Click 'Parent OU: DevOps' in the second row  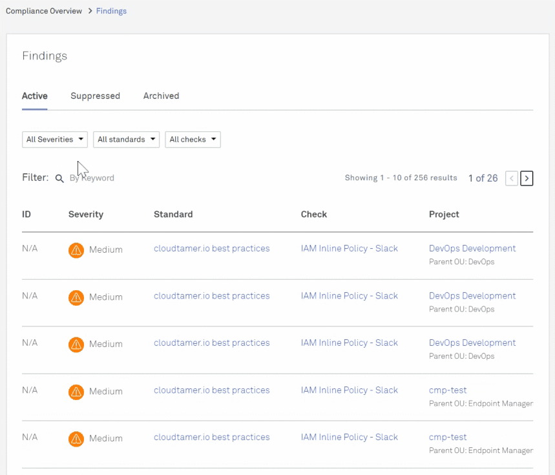coord(461,310)
